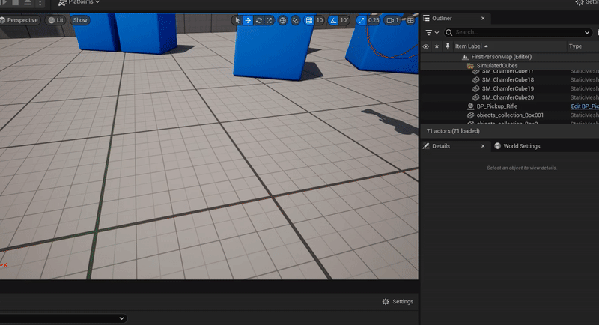Viewport: 599px width, 325px height.
Task: Open the Lit view mode menu
Action: 56,20
